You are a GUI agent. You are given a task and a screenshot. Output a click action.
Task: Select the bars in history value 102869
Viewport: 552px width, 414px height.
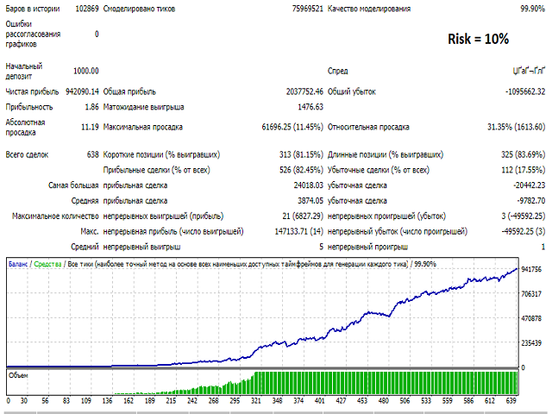pos(86,8)
